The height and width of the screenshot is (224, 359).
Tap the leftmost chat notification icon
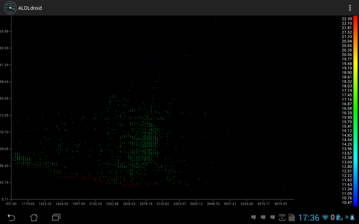click(254, 217)
